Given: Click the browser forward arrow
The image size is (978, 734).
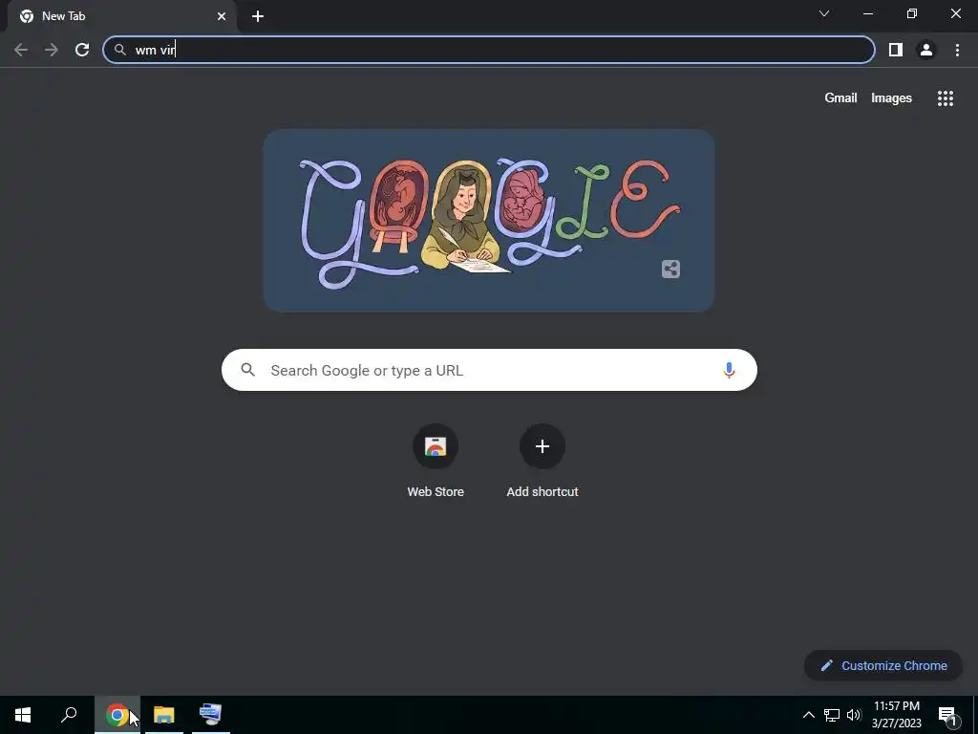Looking at the screenshot, I should coord(52,50).
